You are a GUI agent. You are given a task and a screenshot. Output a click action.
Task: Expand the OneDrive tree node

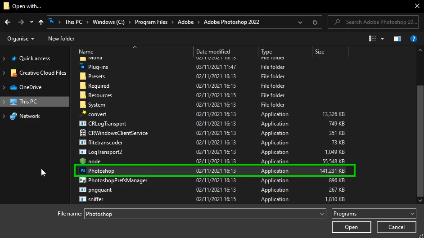[x=4, y=87]
